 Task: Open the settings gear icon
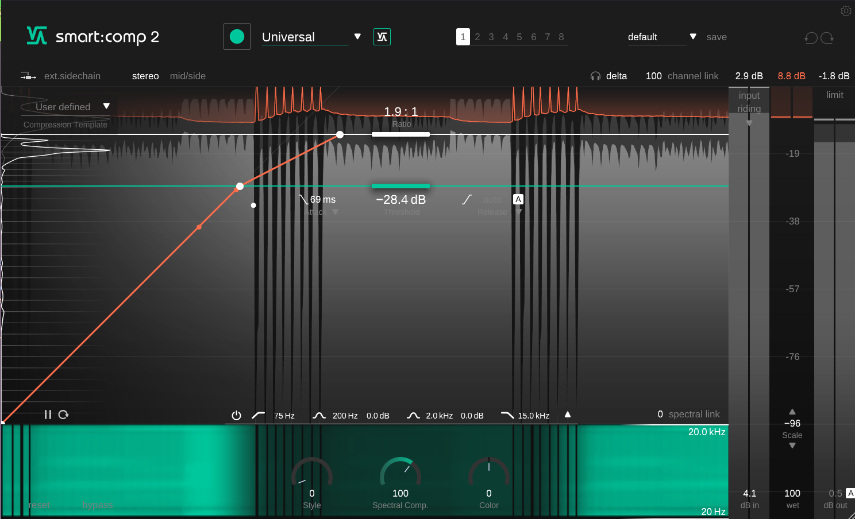(x=846, y=11)
